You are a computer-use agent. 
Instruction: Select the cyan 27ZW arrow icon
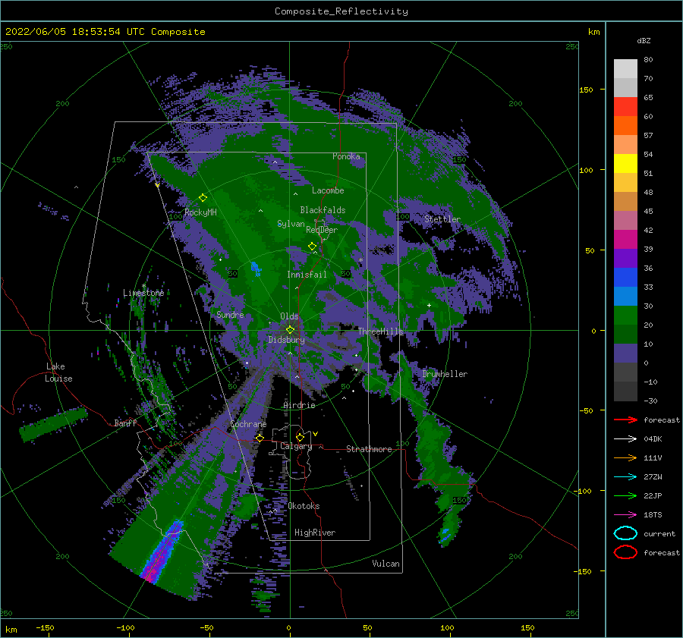[625, 477]
